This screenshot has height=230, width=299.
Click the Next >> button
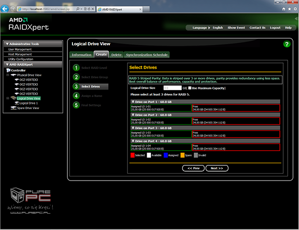tap(217, 168)
